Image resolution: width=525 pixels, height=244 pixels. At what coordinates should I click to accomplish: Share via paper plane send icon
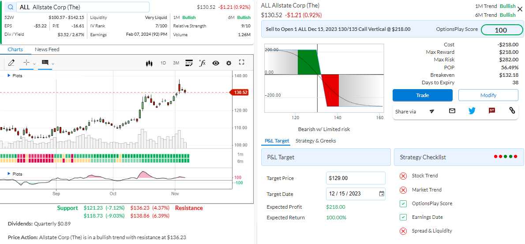click(x=432, y=111)
